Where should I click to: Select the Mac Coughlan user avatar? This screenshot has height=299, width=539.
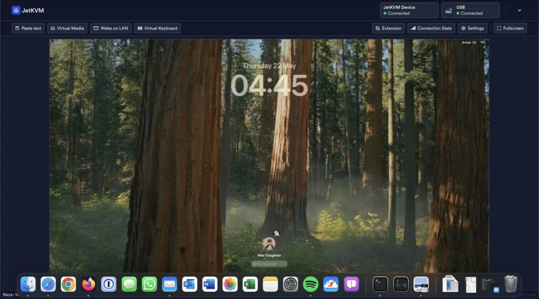point(269,244)
